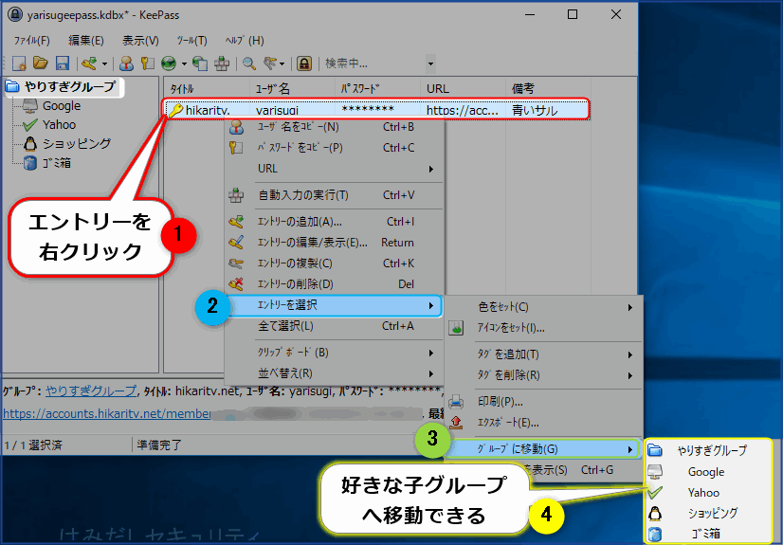
Task: Click the key icon of hikaritv entry
Action: pos(175,110)
